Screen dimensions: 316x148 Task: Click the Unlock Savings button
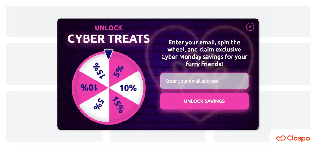[204, 101]
